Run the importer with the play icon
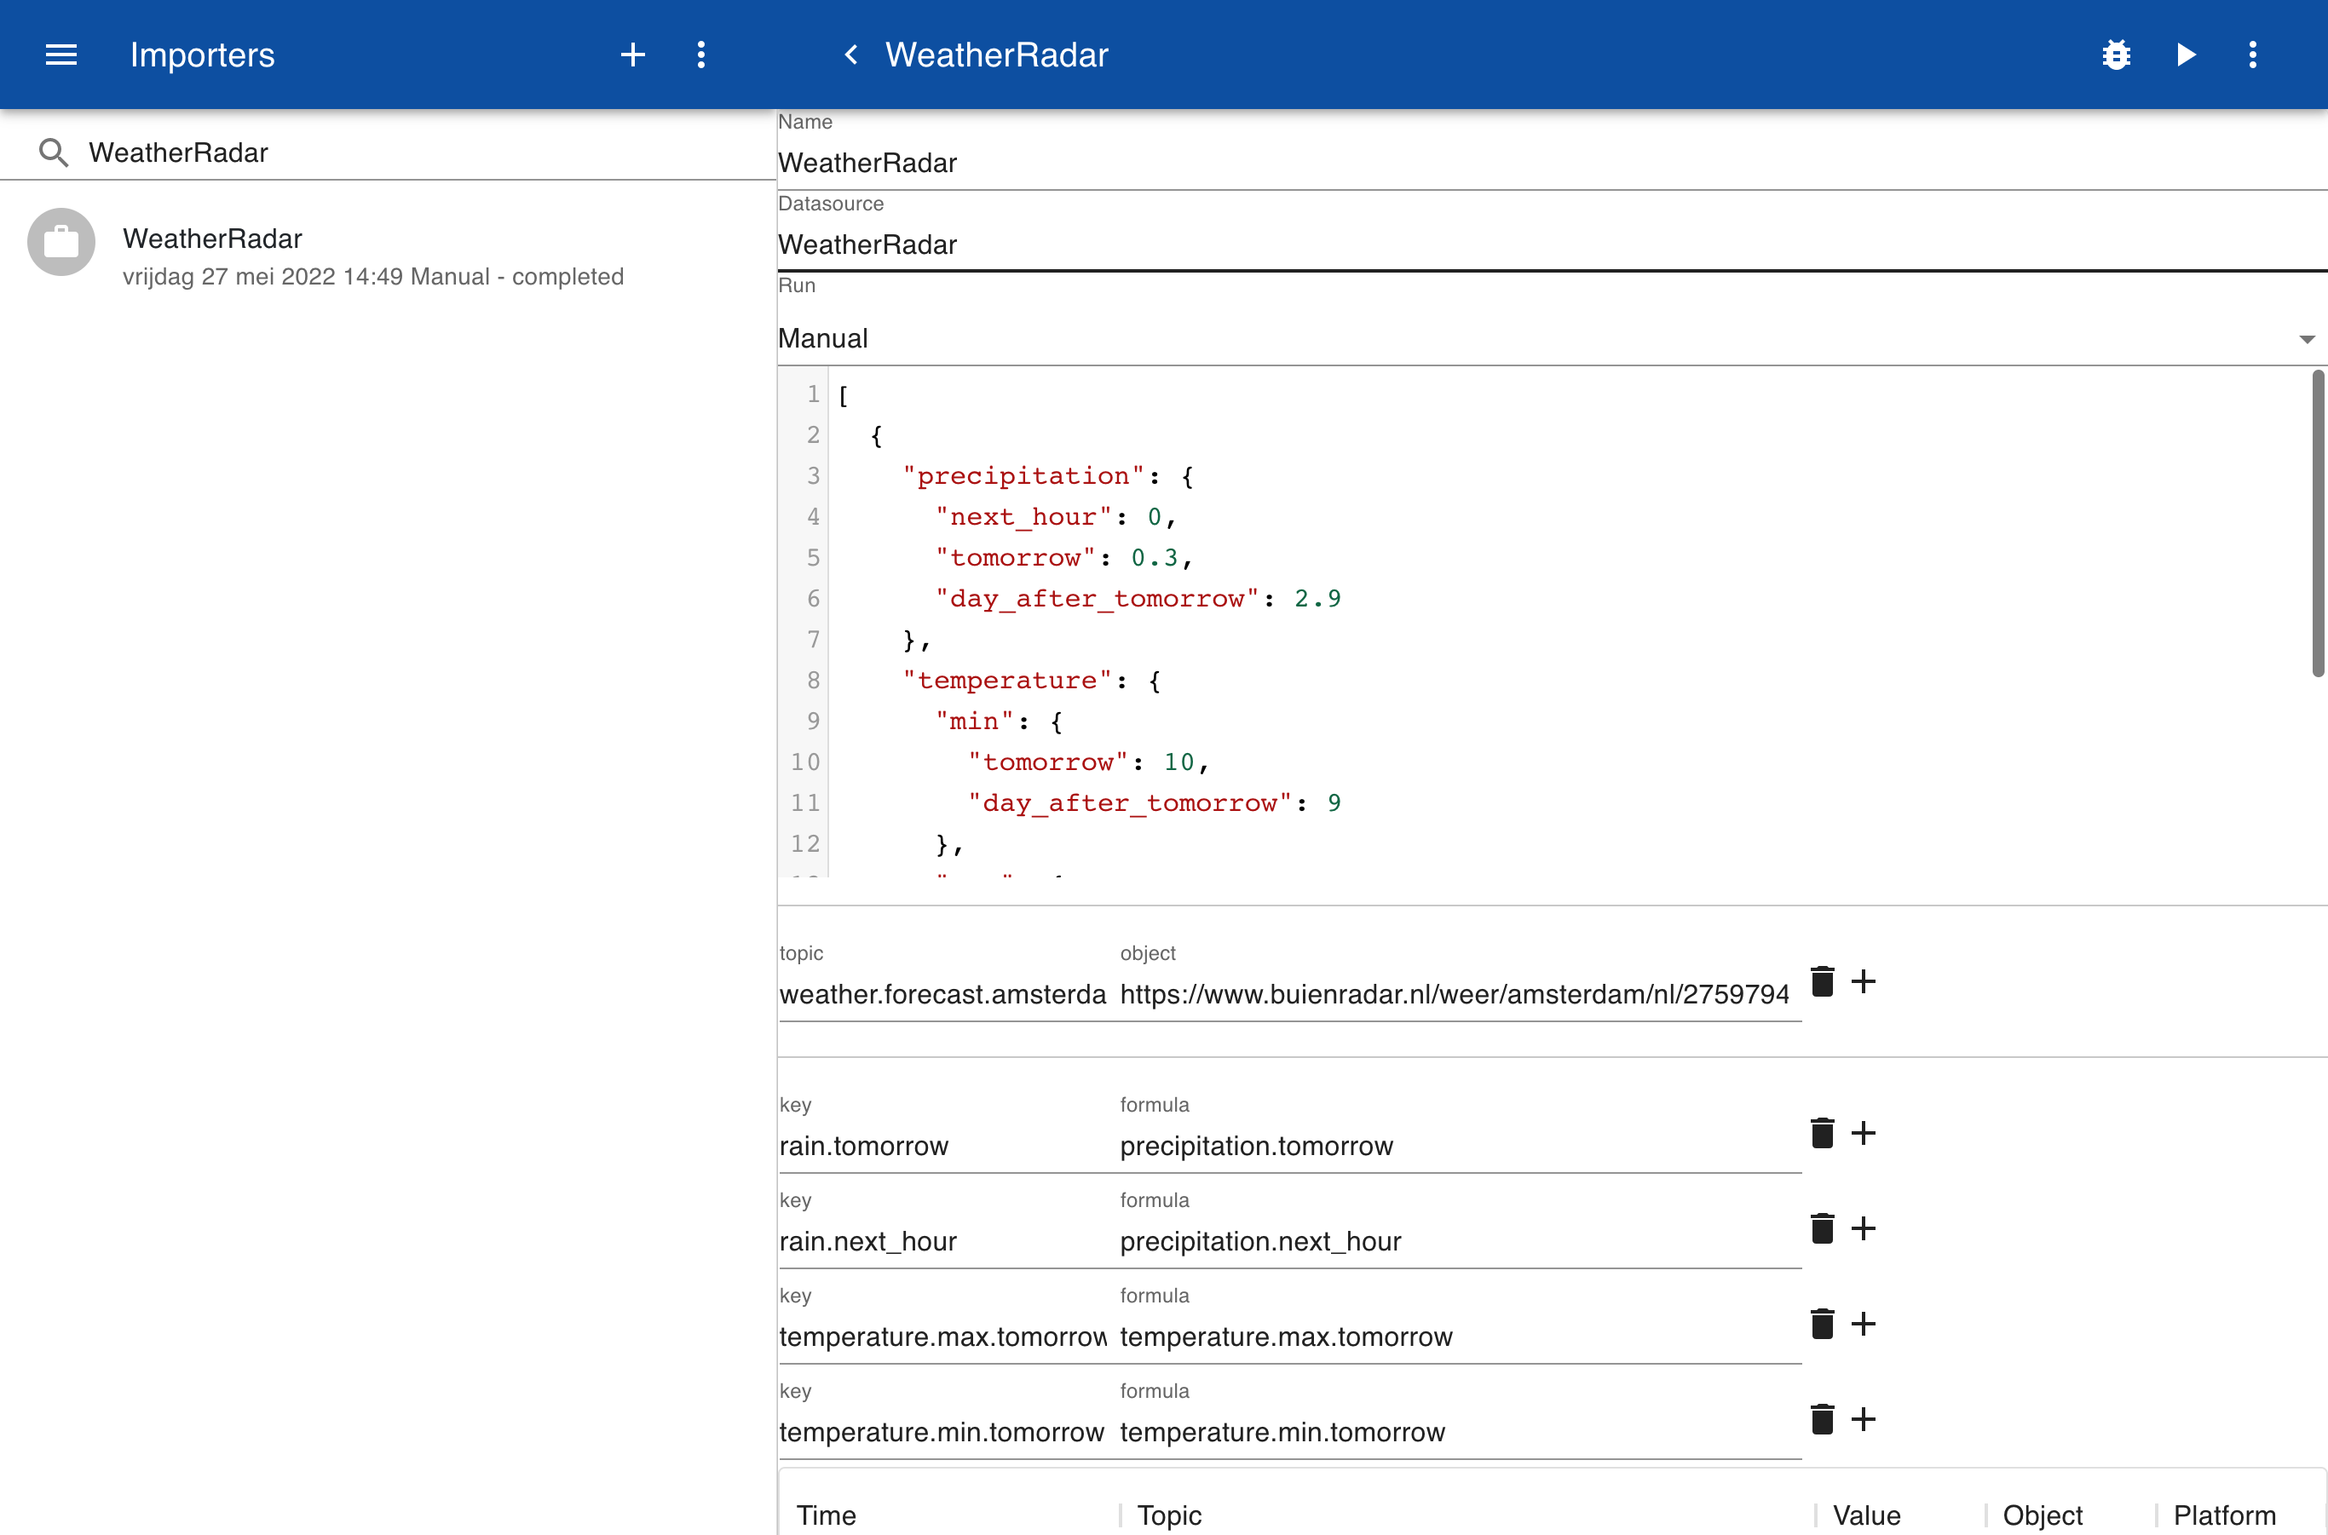2328x1535 pixels. (2186, 55)
